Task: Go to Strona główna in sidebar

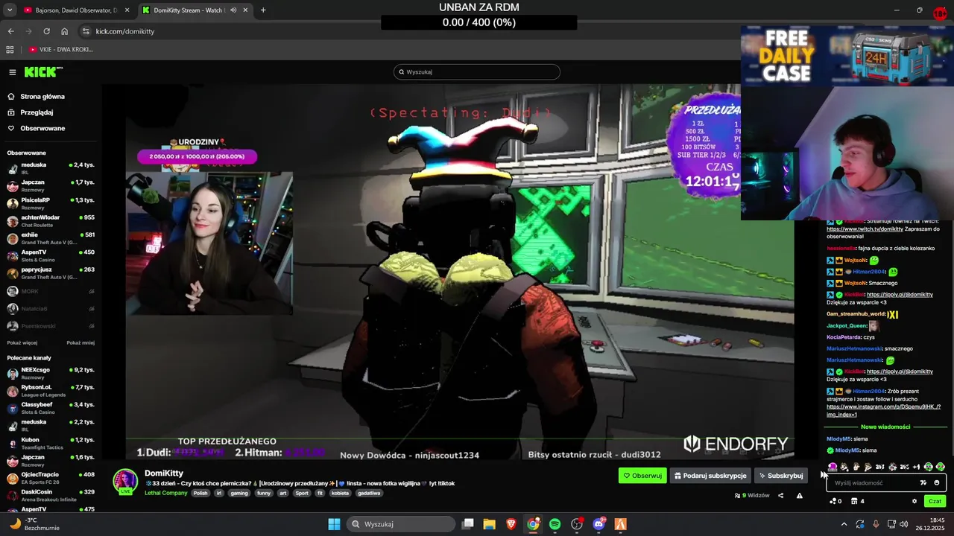Action: coord(42,97)
